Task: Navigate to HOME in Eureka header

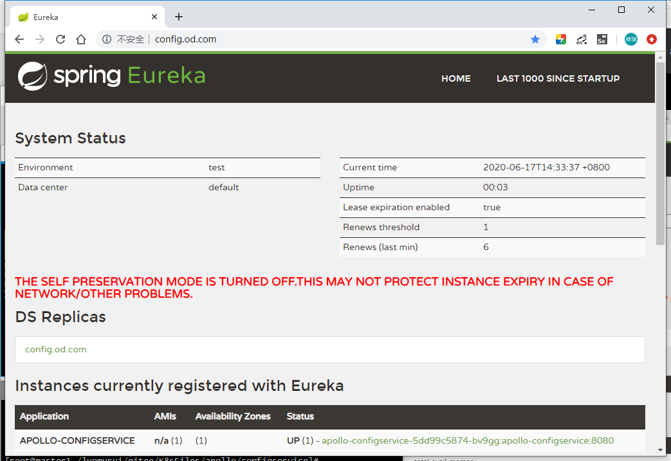Action: 455,78
